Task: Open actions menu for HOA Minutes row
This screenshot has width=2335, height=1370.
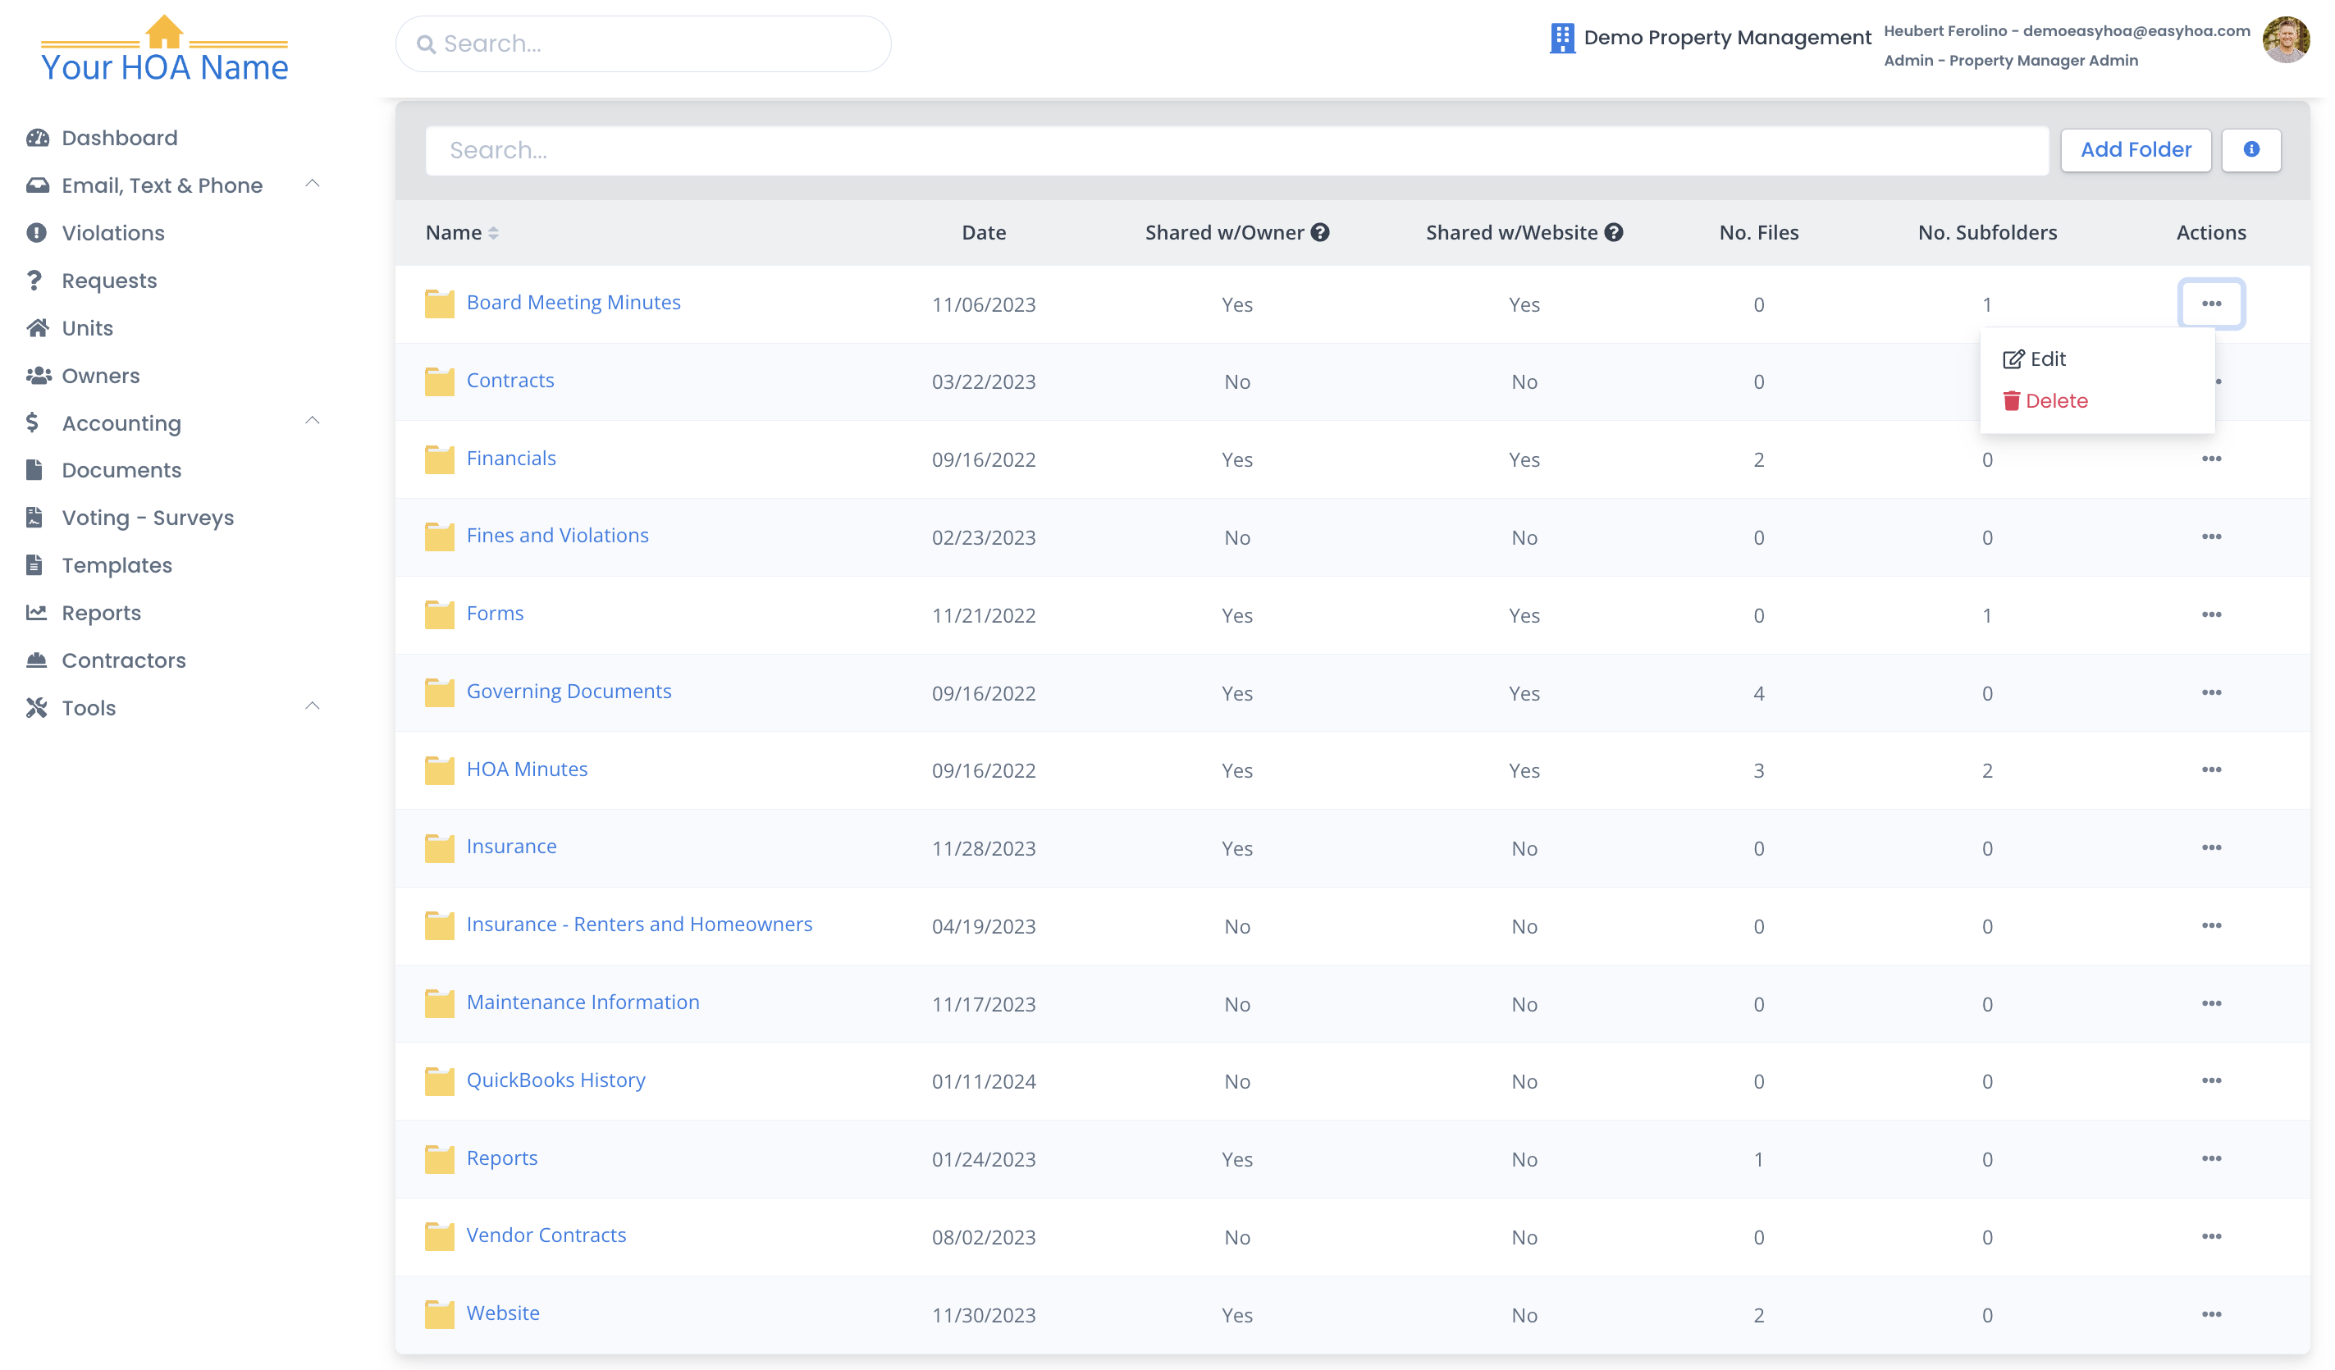Action: pos(2211,769)
